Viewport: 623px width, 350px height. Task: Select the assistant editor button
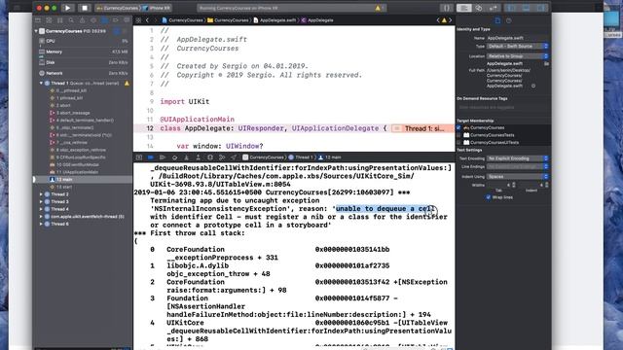[x=479, y=8]
